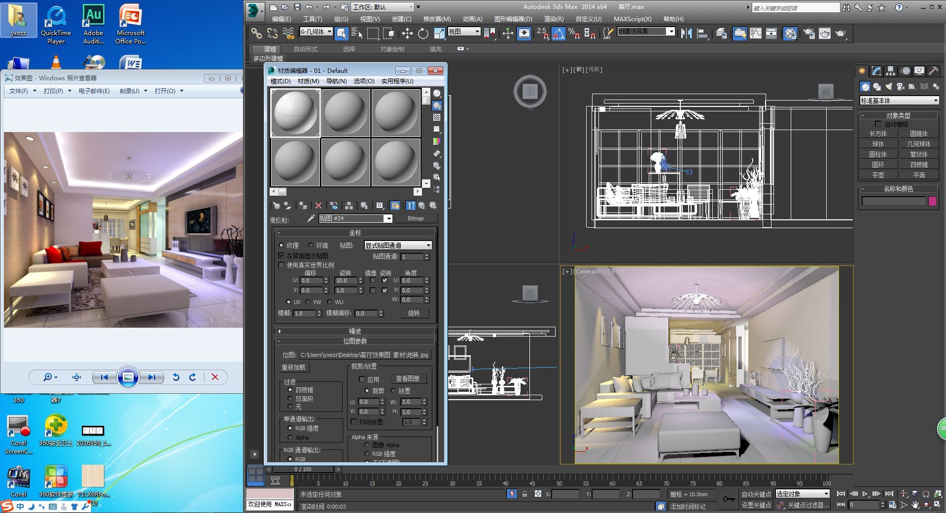This screenshot has height=513, width=946.
Task: Select the VW radio button
Action: (x=308, y=302)
